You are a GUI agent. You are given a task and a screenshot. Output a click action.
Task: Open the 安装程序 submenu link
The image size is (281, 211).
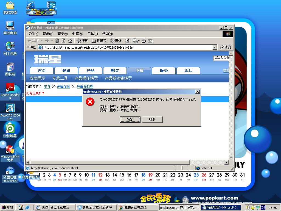click(37, 78)
